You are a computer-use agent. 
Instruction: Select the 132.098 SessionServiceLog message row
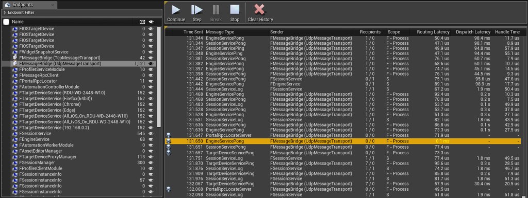[x=343, y=194]
